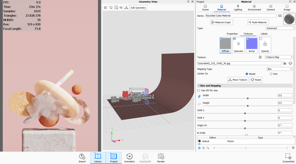Open Geometry View settings gear
The image size is (296, 164).
(105, 8)
